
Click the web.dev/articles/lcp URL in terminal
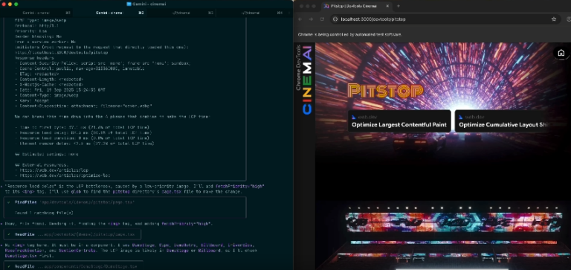(x=53, y=170)
